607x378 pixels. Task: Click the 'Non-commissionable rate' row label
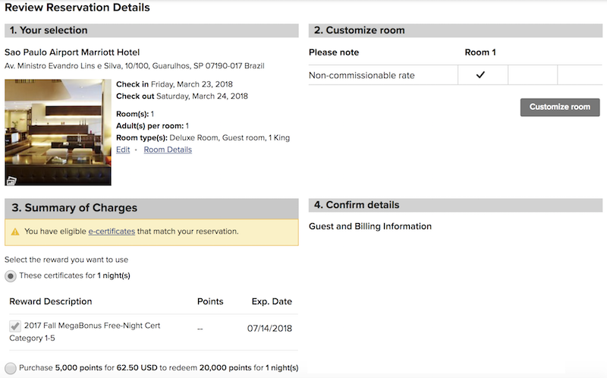[x=362, y=75]
